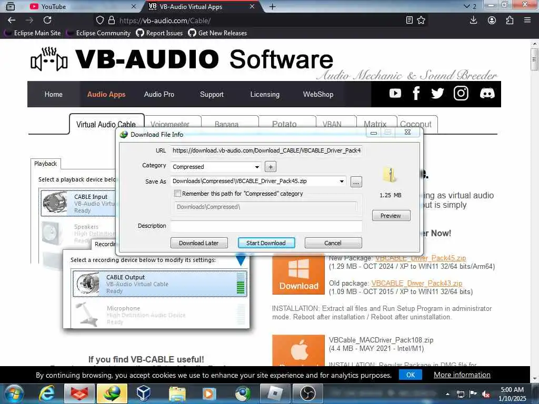
Task: Open Internet Download Manager taskbar icon
Action: click(112, 393)
